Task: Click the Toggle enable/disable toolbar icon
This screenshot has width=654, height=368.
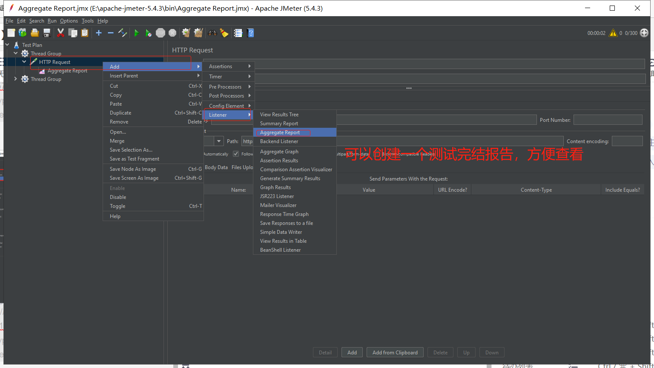Action: point(123,33)
